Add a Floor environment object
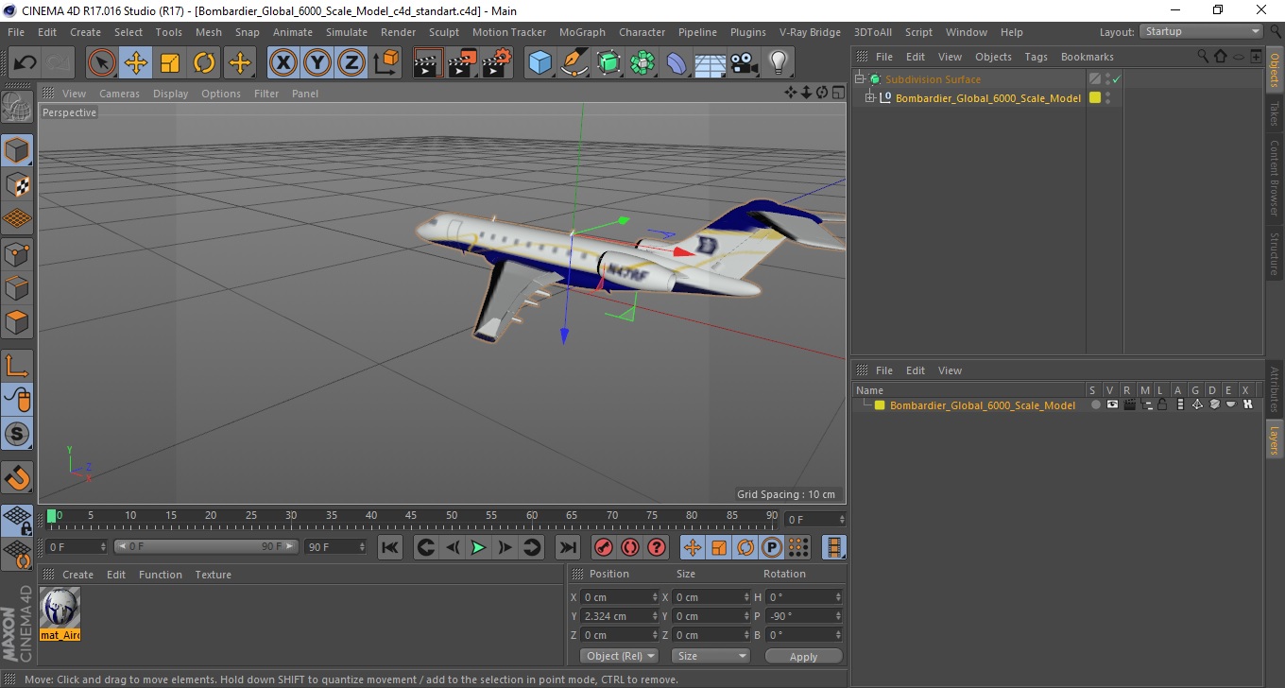Screen dimensions: 1285x688 click(x=710, y=63)
